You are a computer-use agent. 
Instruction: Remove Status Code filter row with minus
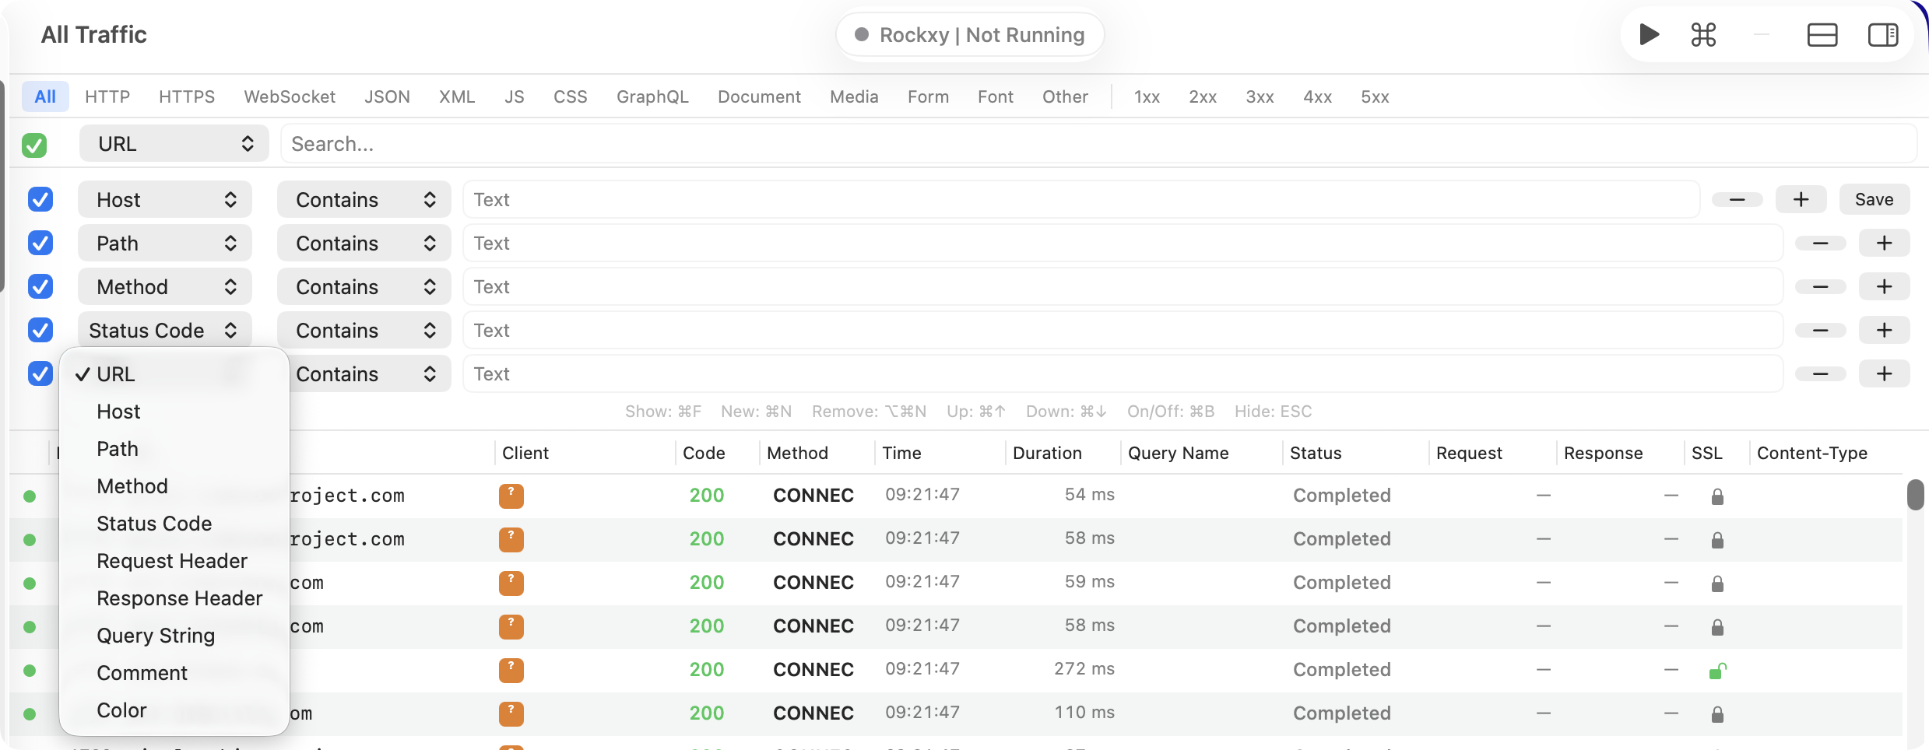point(1820,331)
